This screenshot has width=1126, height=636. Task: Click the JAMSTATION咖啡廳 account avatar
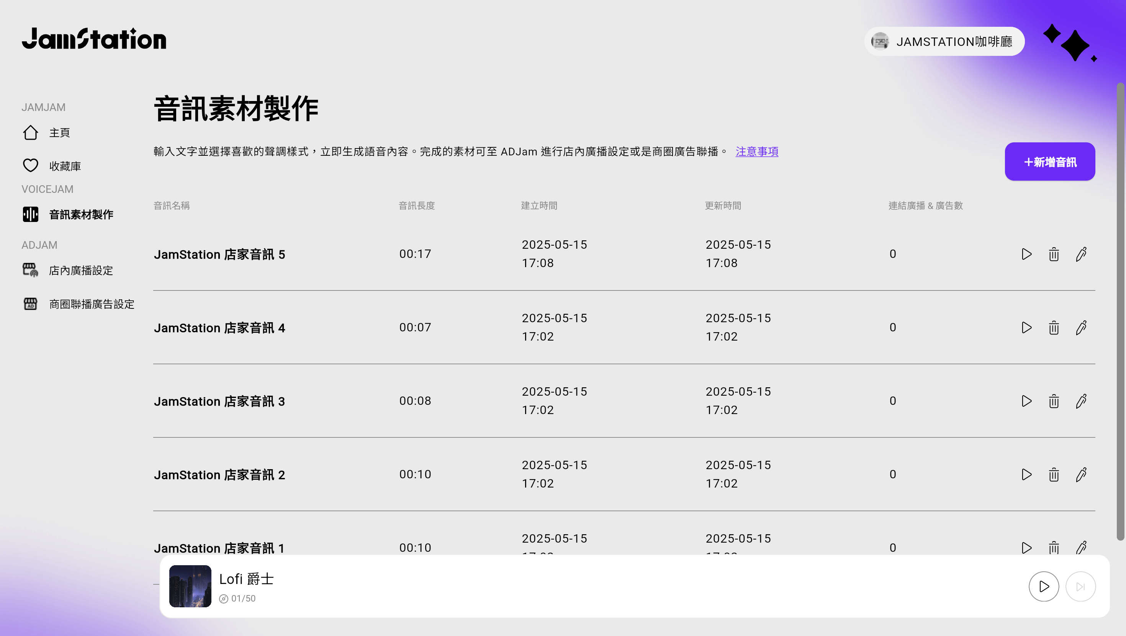click(880, 41)
